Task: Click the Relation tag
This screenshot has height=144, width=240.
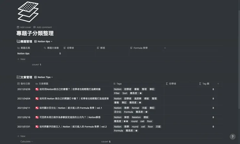Action: 136,117
